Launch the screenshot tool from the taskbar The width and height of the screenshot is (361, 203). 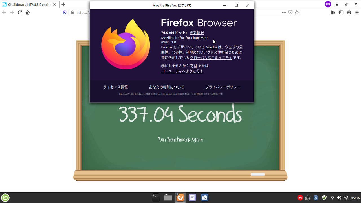[204, 197]
